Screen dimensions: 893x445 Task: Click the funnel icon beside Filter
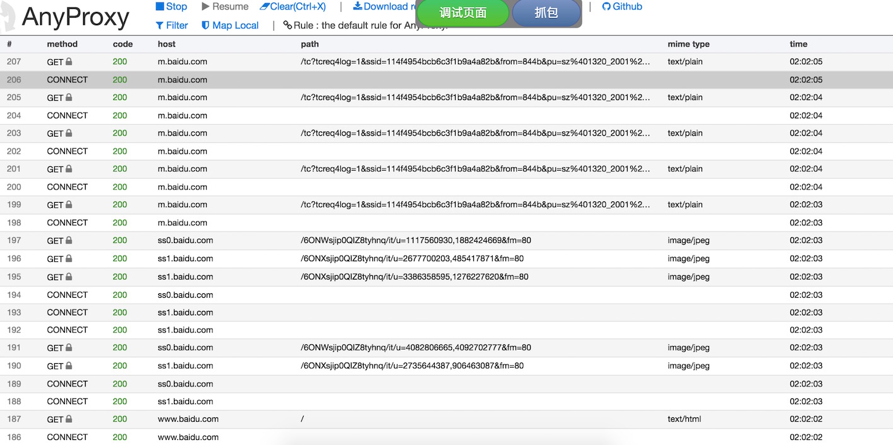(159, 25)
